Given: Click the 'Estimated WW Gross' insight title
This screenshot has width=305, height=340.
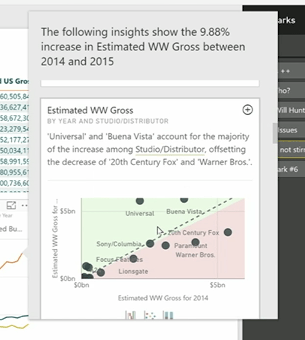Looking at the screenshot, I should click(90, 110).
